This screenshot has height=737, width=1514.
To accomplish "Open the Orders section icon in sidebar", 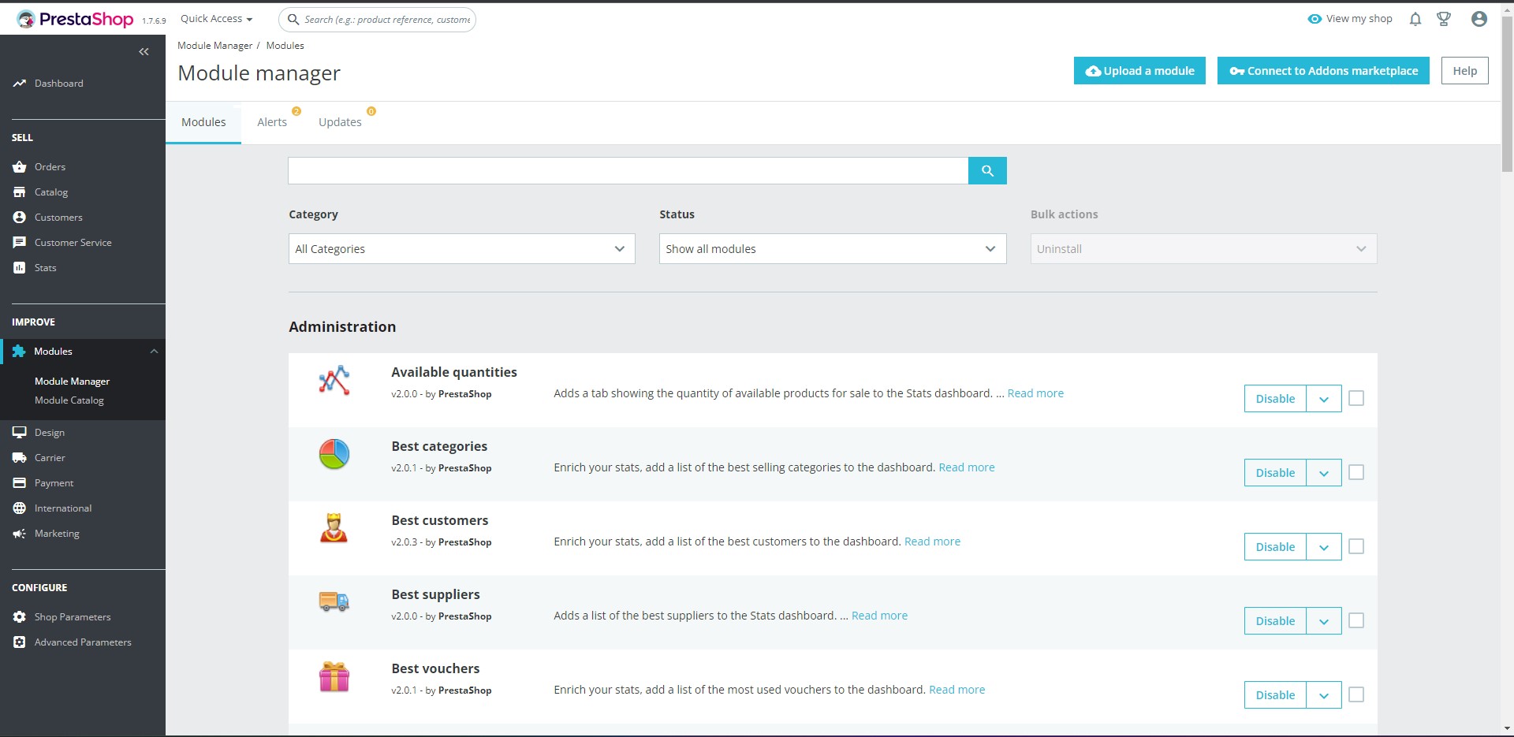I will (19, 166).
